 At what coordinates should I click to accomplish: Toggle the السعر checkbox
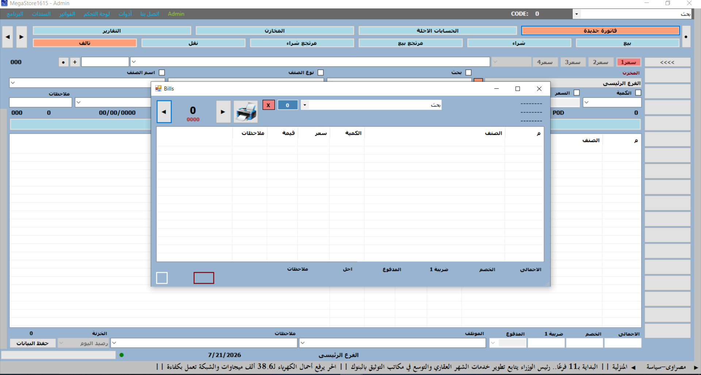point(576,93)
